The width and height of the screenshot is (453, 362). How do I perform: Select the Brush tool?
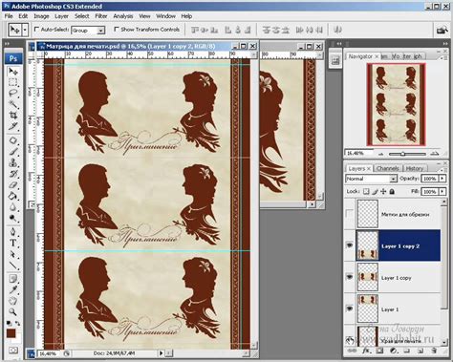point(13,152)
